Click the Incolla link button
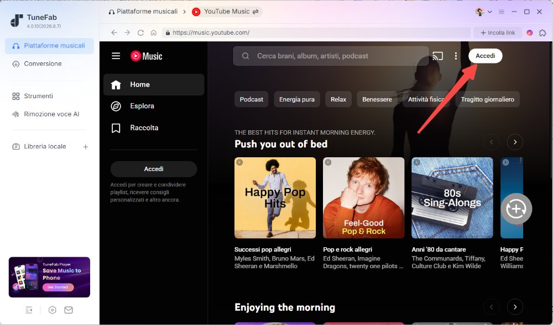This screenshot has height=325, width=553. (498, 33)
